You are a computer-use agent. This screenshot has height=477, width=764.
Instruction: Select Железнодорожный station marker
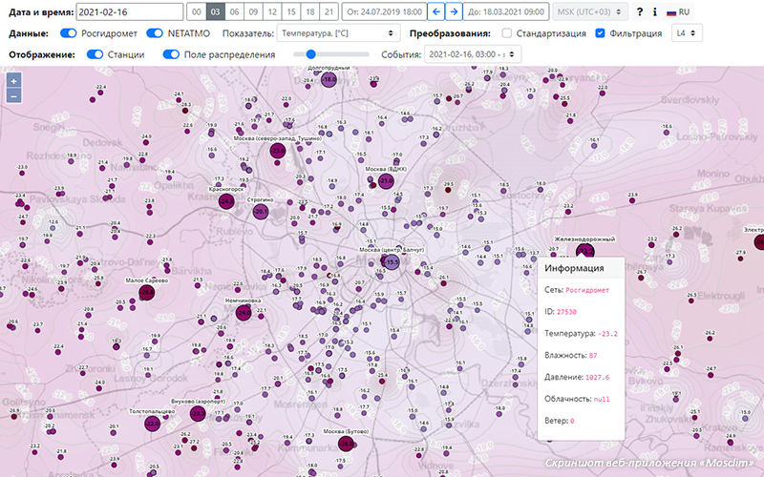585,251
